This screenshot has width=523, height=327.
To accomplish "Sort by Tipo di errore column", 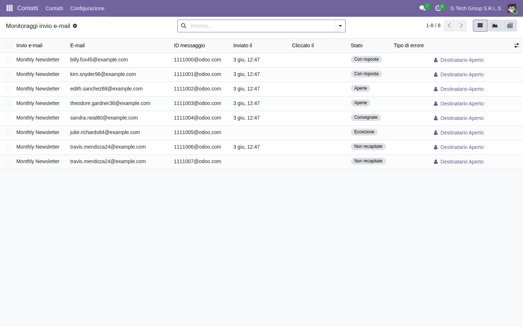I will [x=409, y=45].
